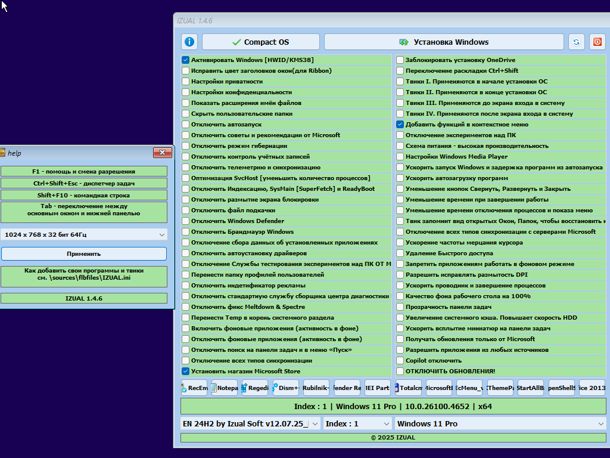Check Заблокировать установку OneDrive

click(x=400, y=60)
